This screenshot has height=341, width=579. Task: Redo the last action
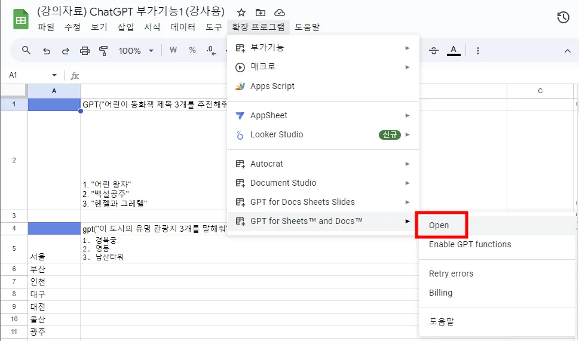(x=65, y=51)
